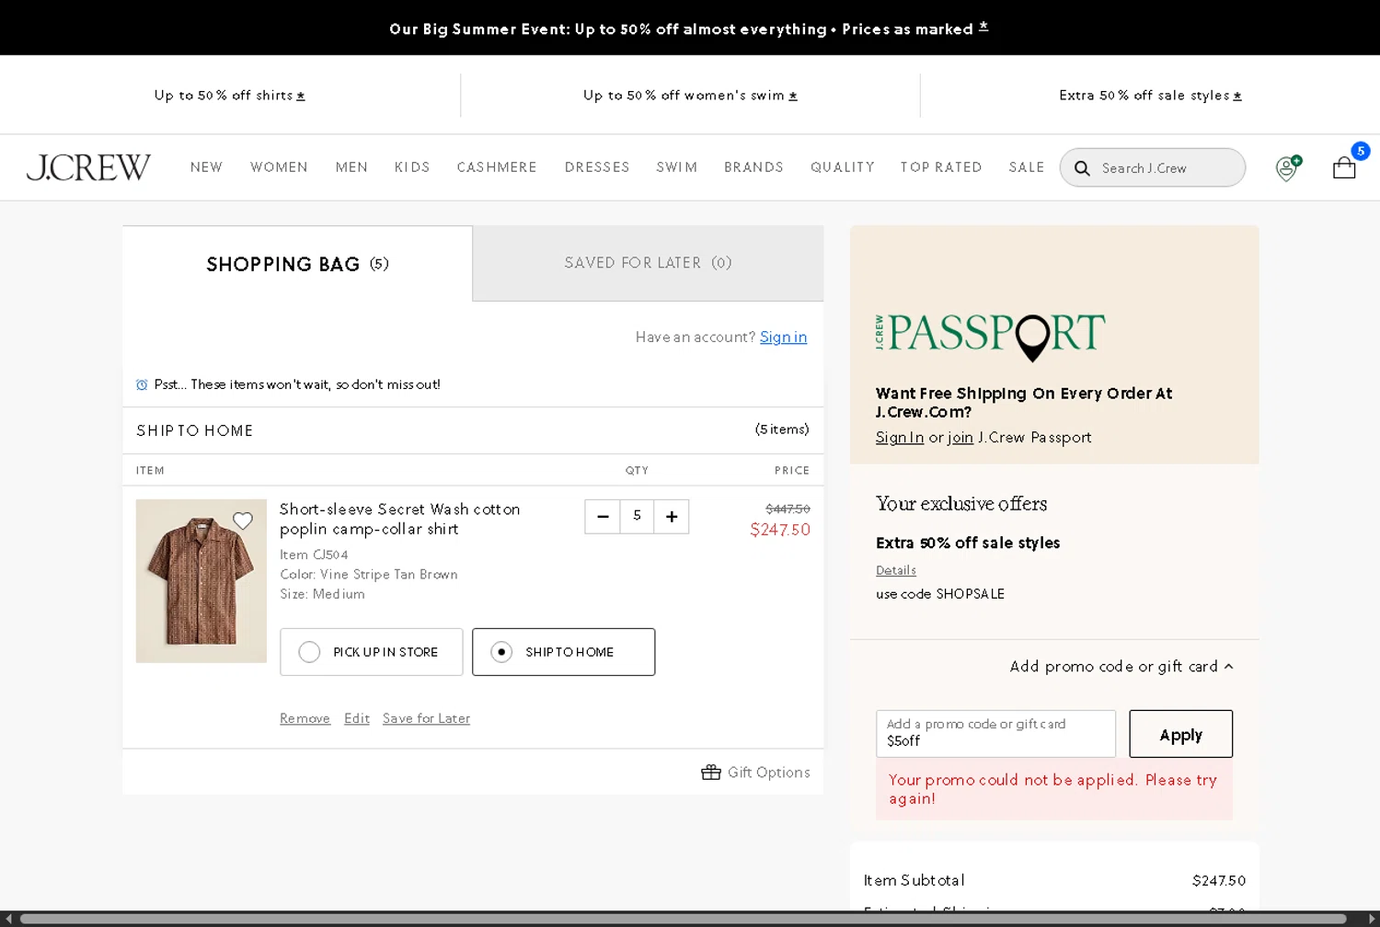Open the Short-sleeve Secret Wash shirt title
Image resolution: width=1380 pixels, height=927 pixels.
pos(400,520)
